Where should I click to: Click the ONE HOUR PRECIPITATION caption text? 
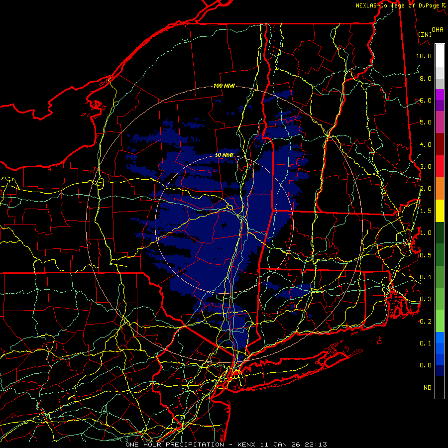[175, 445]
